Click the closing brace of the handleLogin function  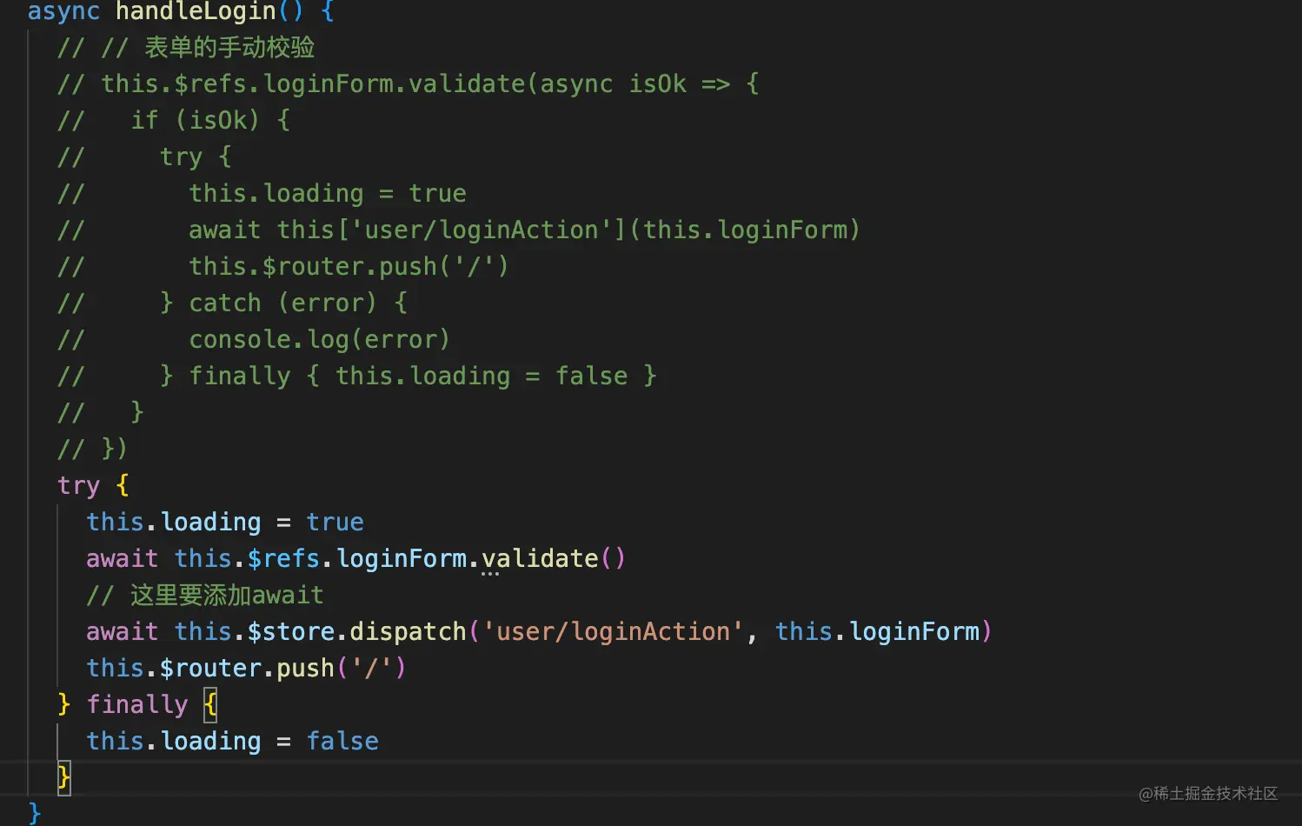(x=35, y=813)
